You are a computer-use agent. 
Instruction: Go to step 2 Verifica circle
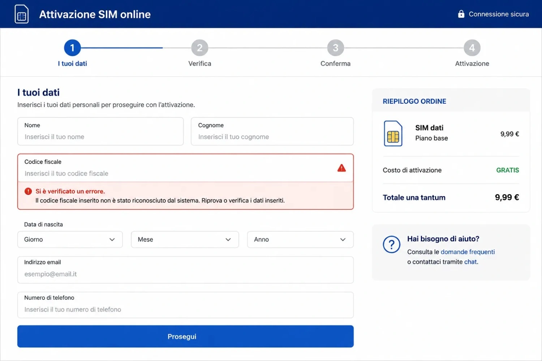click(199, 48)
